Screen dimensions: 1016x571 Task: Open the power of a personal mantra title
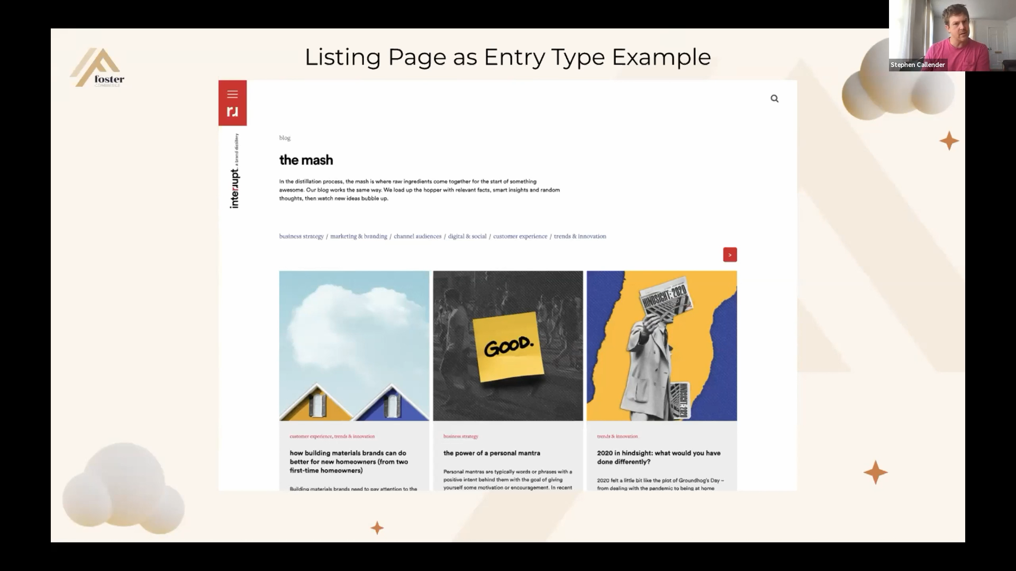[x=492, y=453]
